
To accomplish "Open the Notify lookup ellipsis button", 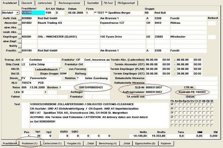I will click(x=20, y=46).
